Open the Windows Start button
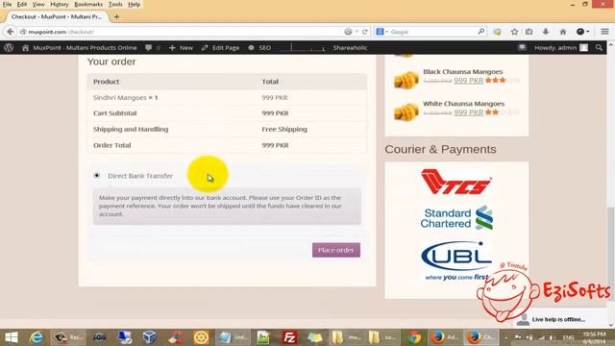Screen dimensions: 615x346 click(12, 337)
